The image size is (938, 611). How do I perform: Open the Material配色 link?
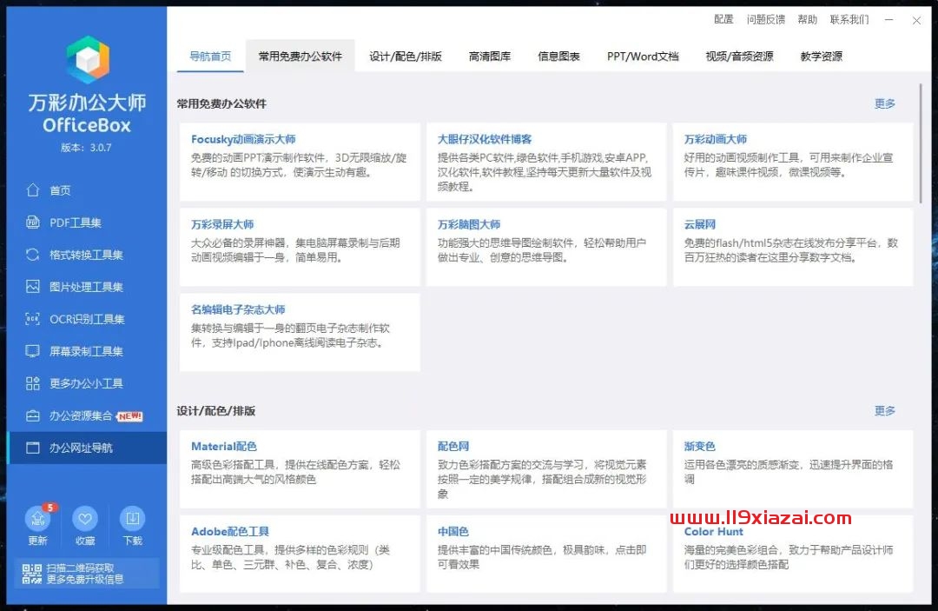224,446
